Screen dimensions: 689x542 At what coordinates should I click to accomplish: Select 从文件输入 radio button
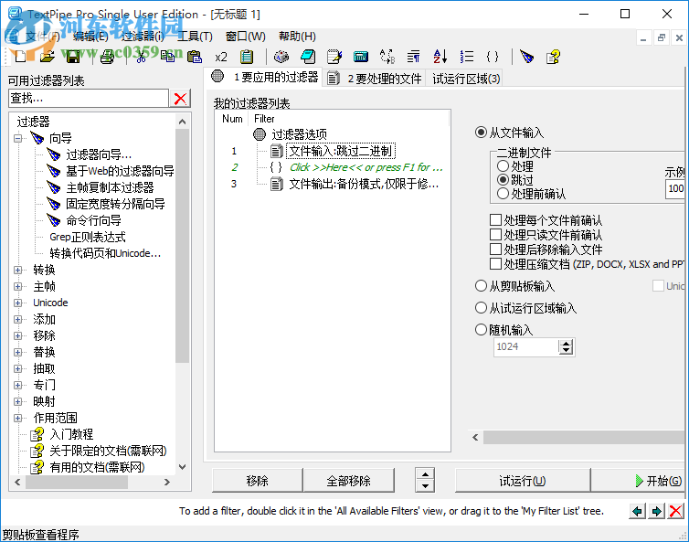click(x=482, y=133)
